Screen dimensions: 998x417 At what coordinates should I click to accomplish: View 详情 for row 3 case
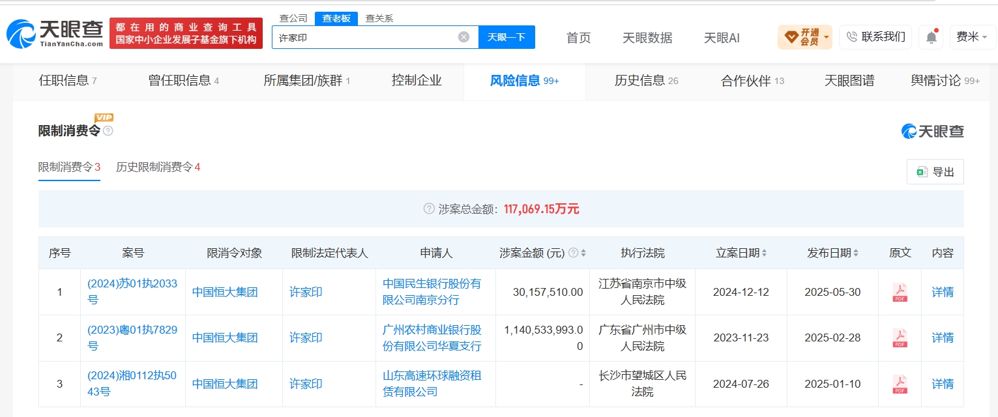(943, 384)
